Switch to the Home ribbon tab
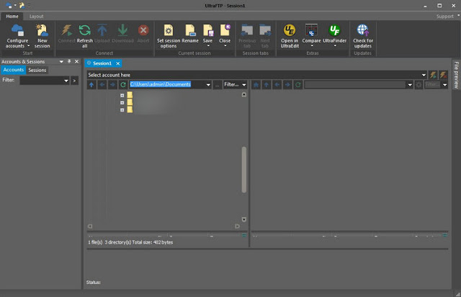Screen dimensions: 461x297 [x=12, y=16]
